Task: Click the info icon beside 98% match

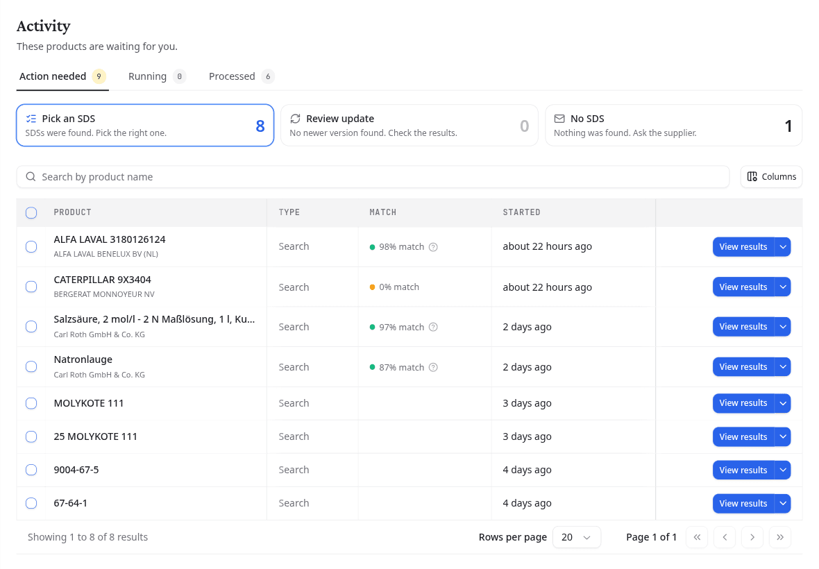Action: pyautogui.click(x=433, y=247)
